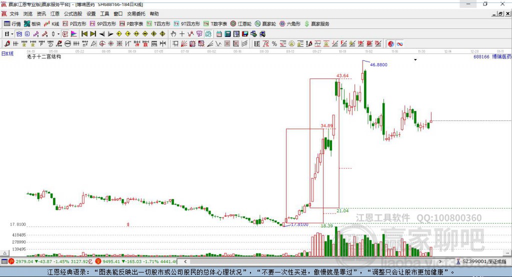This screenshot has height=277, width=512.
Task: Open the 浏览 menu
Action: coord(28,13)
